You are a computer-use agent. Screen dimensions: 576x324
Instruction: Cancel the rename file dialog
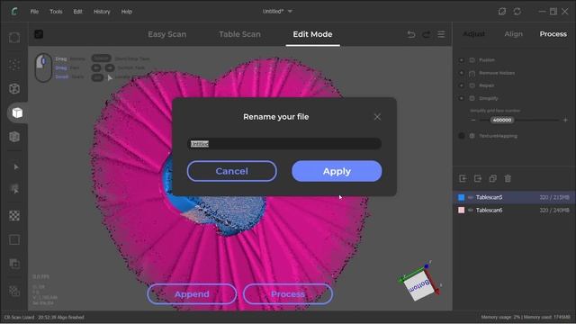pyautogui.click(x=232, y=171)
